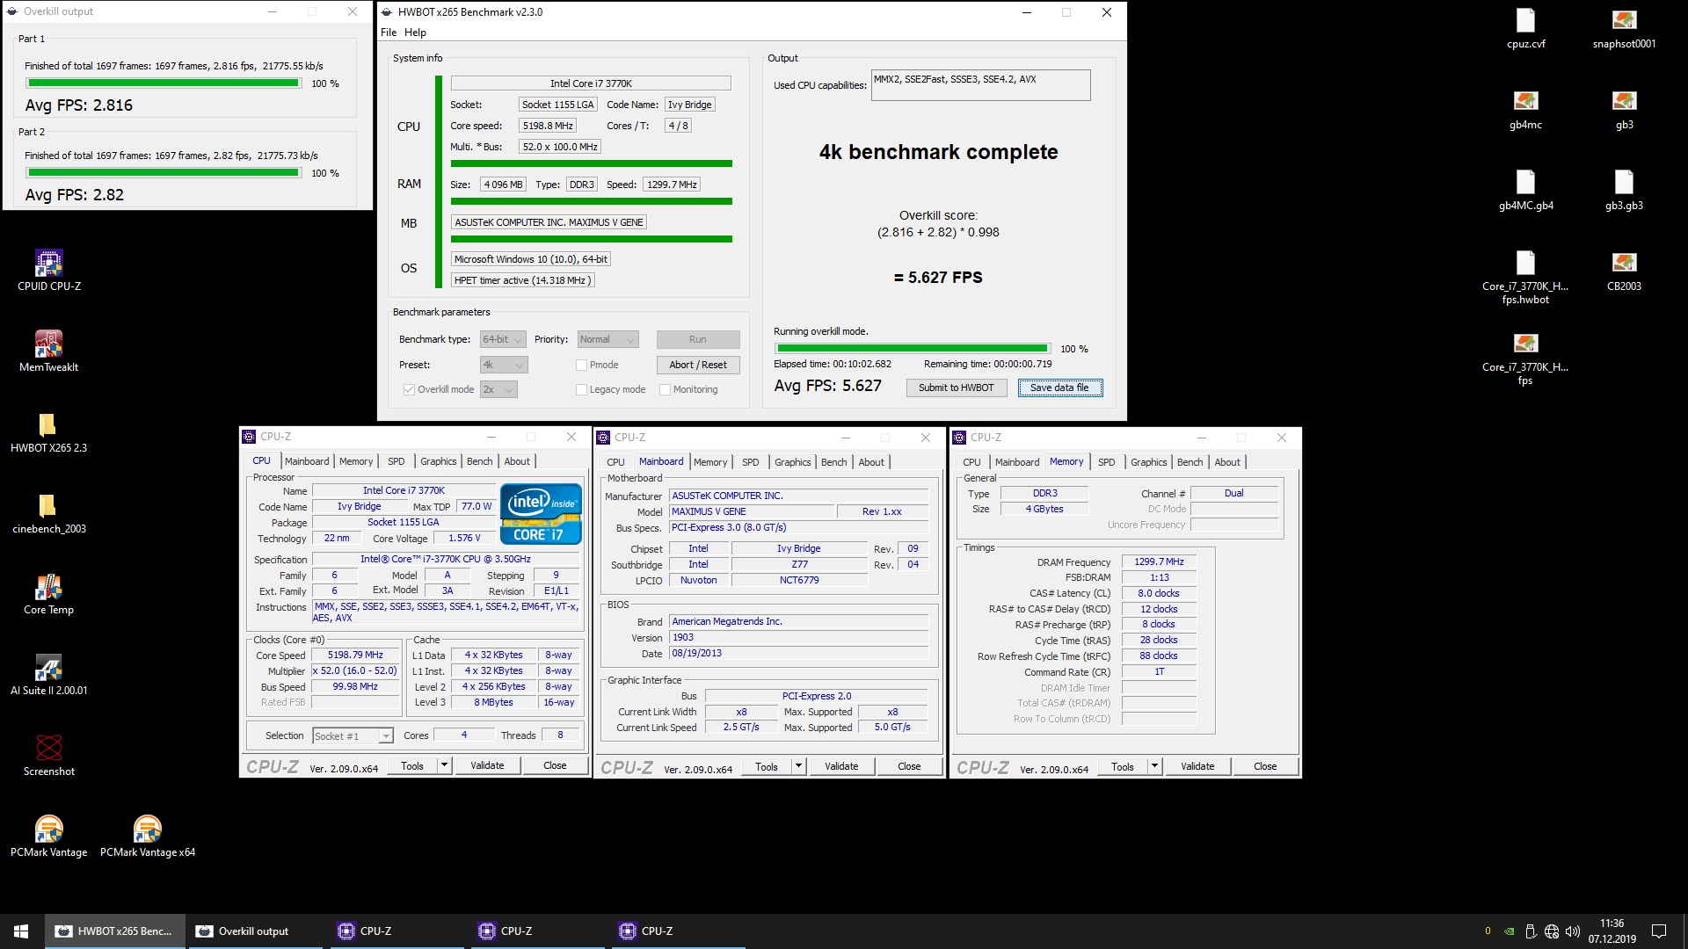1688x949 pixels.
Task: Click the Intel Core i7 3770K field in HWBOT
Action: (x=591, y=83)
